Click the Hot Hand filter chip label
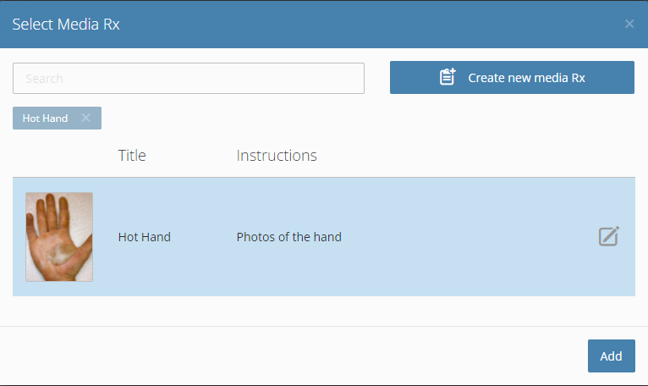648x386 pixels. pos(45,119)
